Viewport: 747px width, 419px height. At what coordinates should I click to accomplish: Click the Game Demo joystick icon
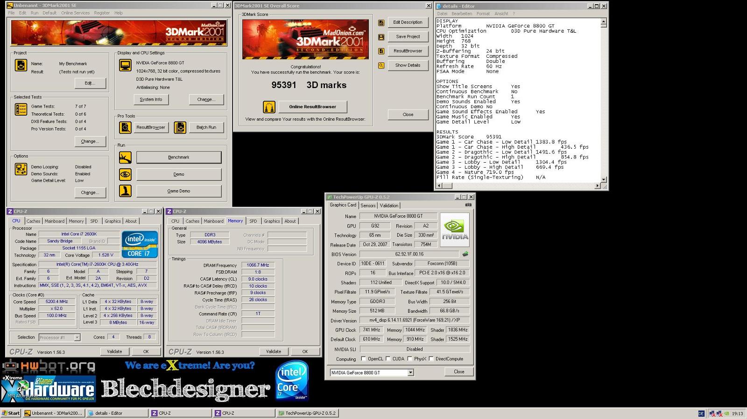pyautogui.click(x=125, y=191)
